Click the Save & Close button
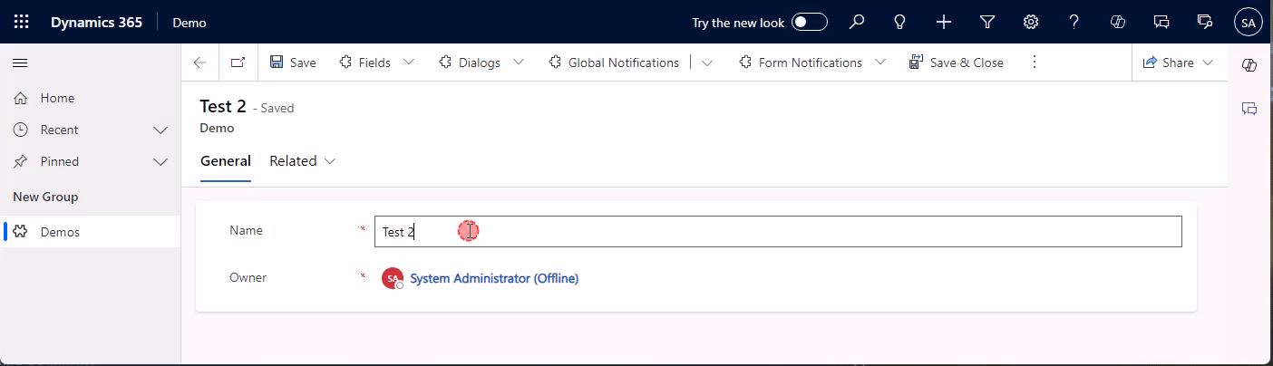The height and width of the screenshot is (366, 1273). 957,63
